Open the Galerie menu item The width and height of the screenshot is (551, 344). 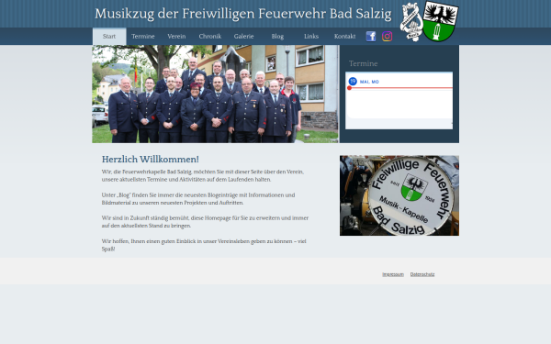click(x=244, y=36)
